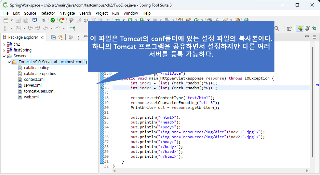
Task: Switch to the Spring perspective
Action: click(x=300, y=28)
